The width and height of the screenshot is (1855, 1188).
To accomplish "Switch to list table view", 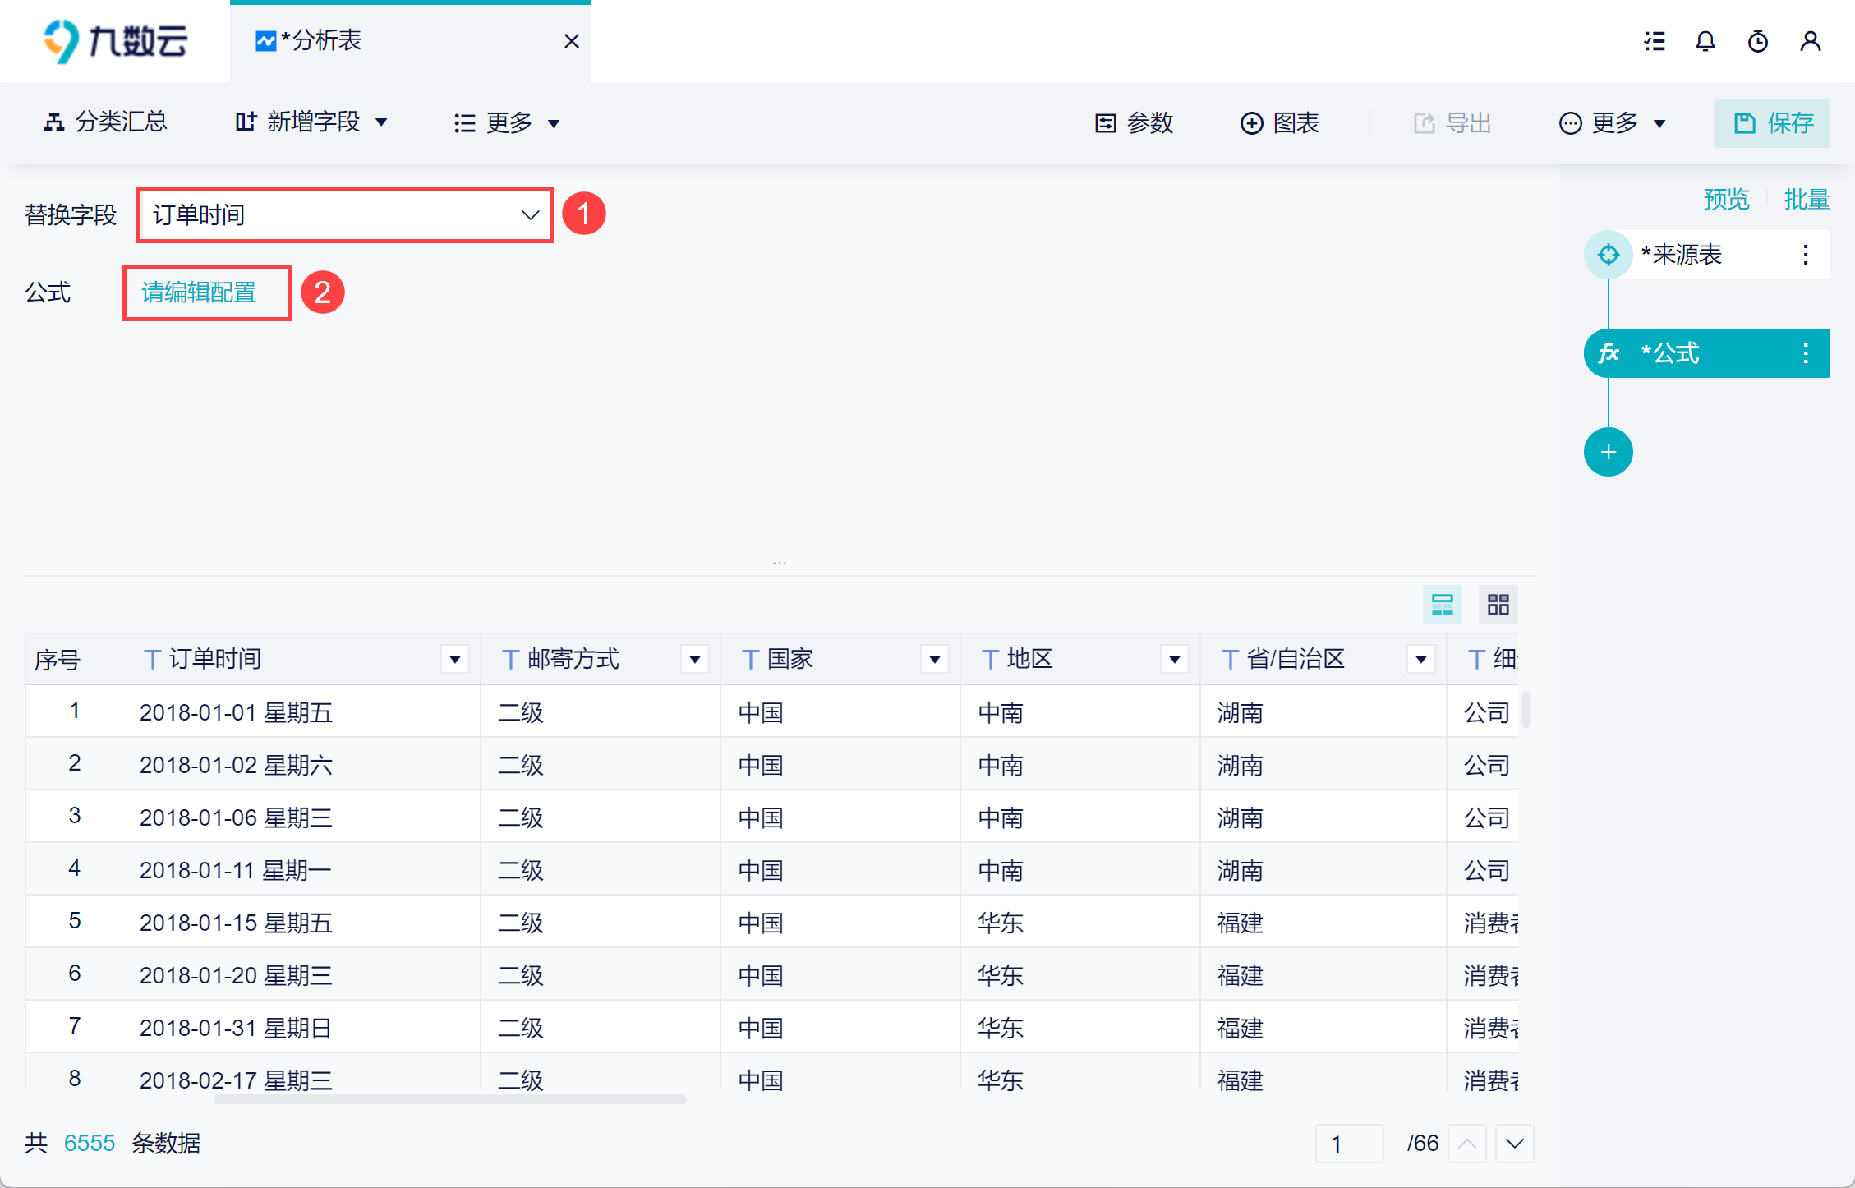I will tap(1443, 606).
